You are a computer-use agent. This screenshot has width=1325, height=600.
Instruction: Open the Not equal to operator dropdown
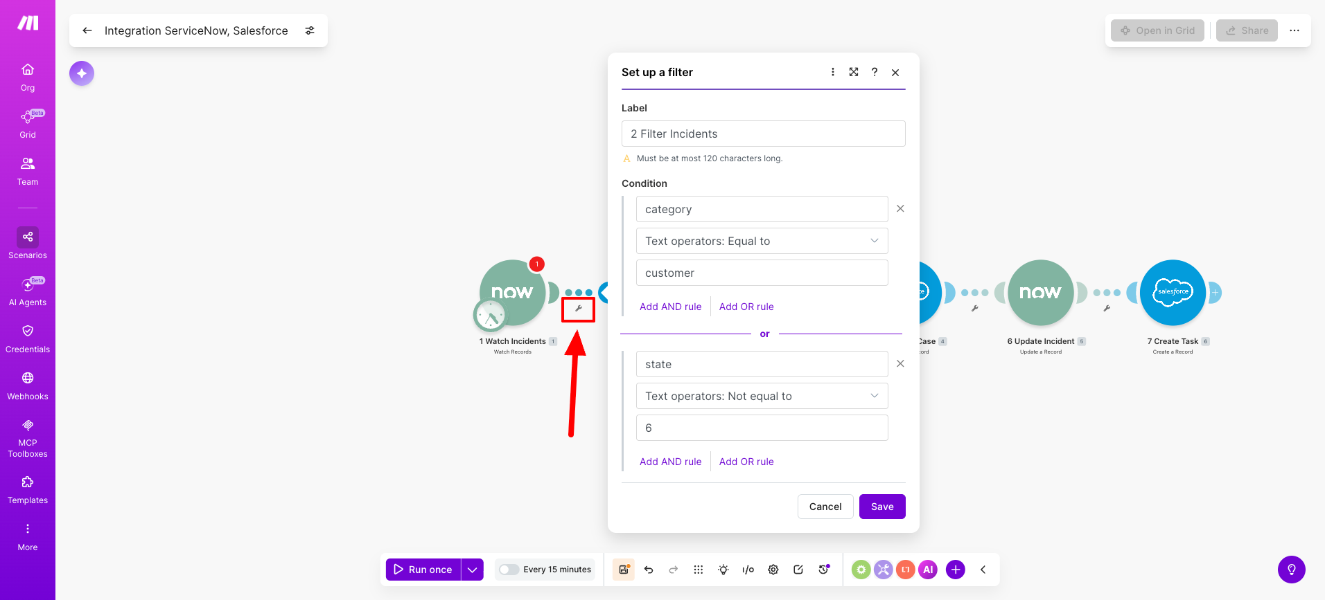click(762, 396)
